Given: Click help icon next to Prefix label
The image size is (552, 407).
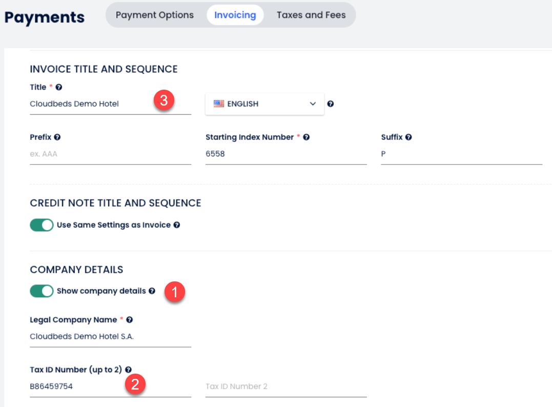Looking at the screenshot, I should [57, 137].
